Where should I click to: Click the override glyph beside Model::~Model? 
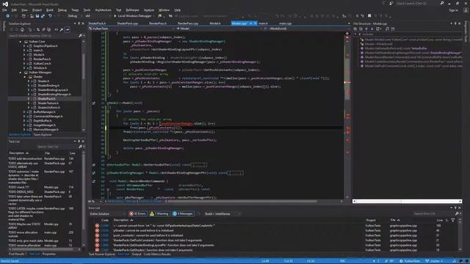[94, 103]
